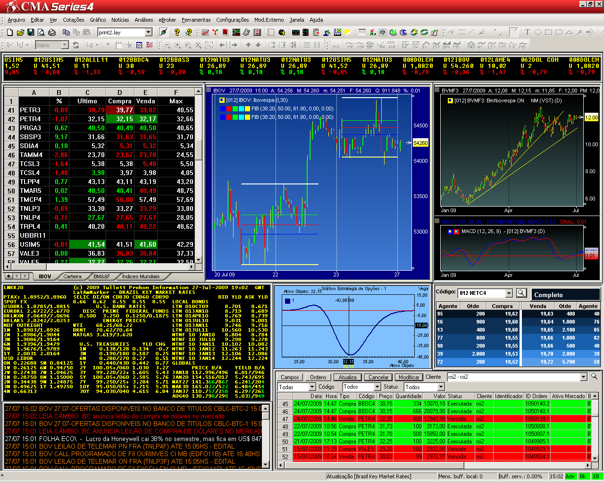Click the Modificar button
Image resolution: width=604 pixels, height=483 pixels.
tap(409, 377)
